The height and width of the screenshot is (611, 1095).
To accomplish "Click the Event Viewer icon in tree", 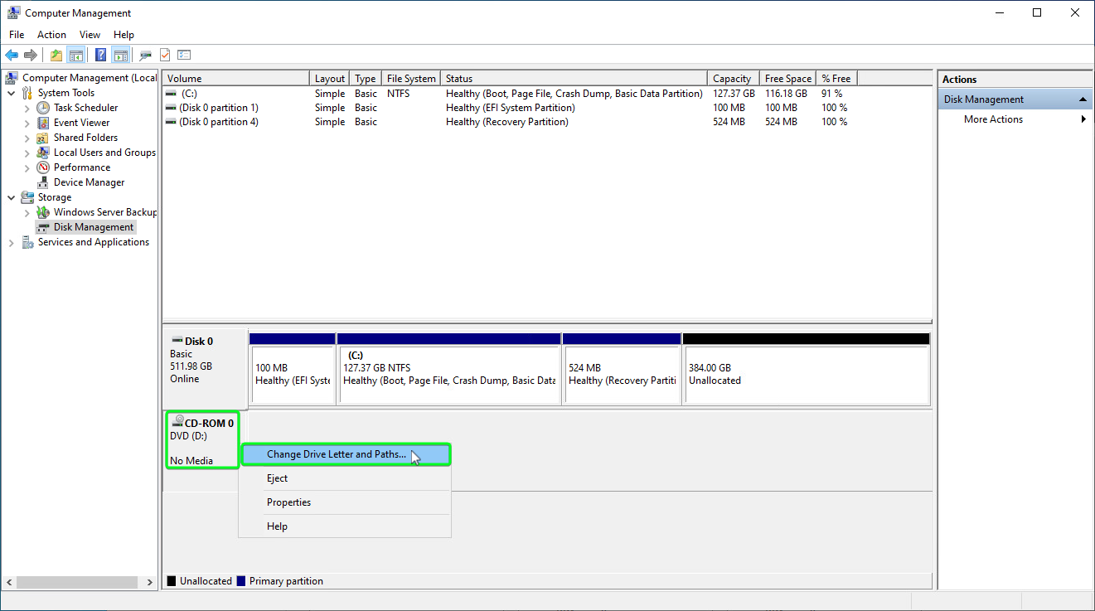I will coord(43,123).
